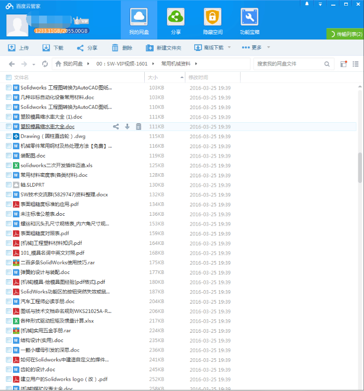Check the box for 塑胶模具缩水率大全 (1).doc
The image size is (364, 391).
point(8,116)
